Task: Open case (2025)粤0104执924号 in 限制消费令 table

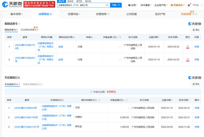Action: click(x=25, y=60)
